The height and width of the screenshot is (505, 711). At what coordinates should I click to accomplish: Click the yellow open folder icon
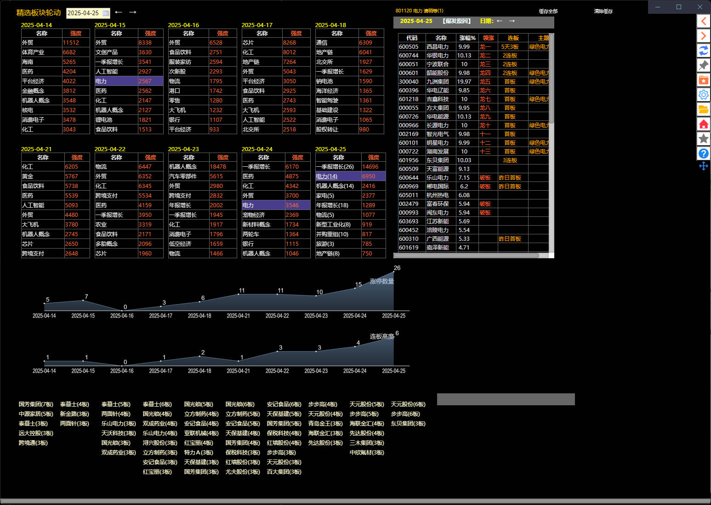[x=703, y=109]
